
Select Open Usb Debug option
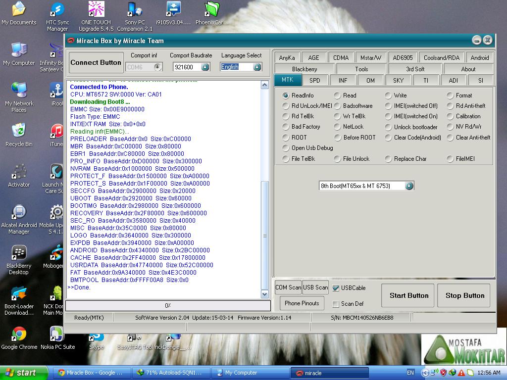click(286, 148)
